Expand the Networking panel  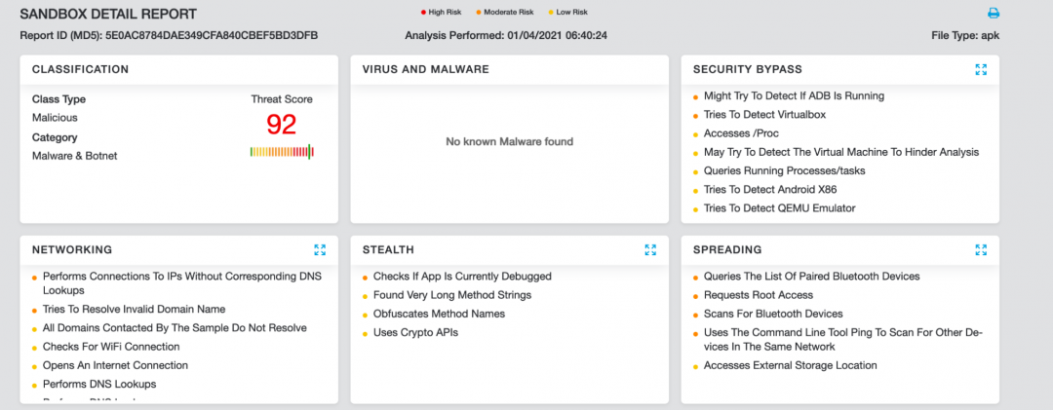[320, 249]
